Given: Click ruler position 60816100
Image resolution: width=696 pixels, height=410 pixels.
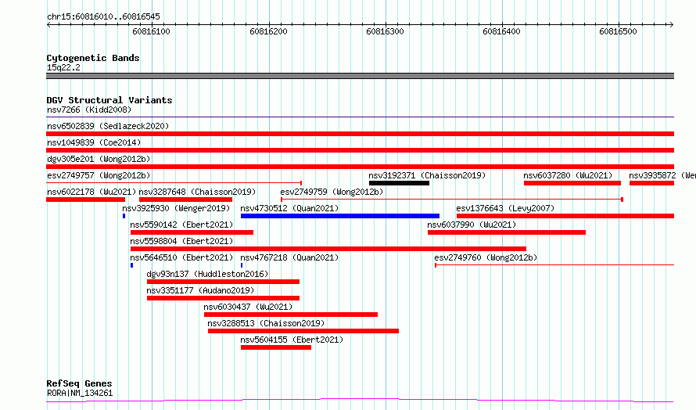Looking at the screenshot, I should click(x=152, y=31).
